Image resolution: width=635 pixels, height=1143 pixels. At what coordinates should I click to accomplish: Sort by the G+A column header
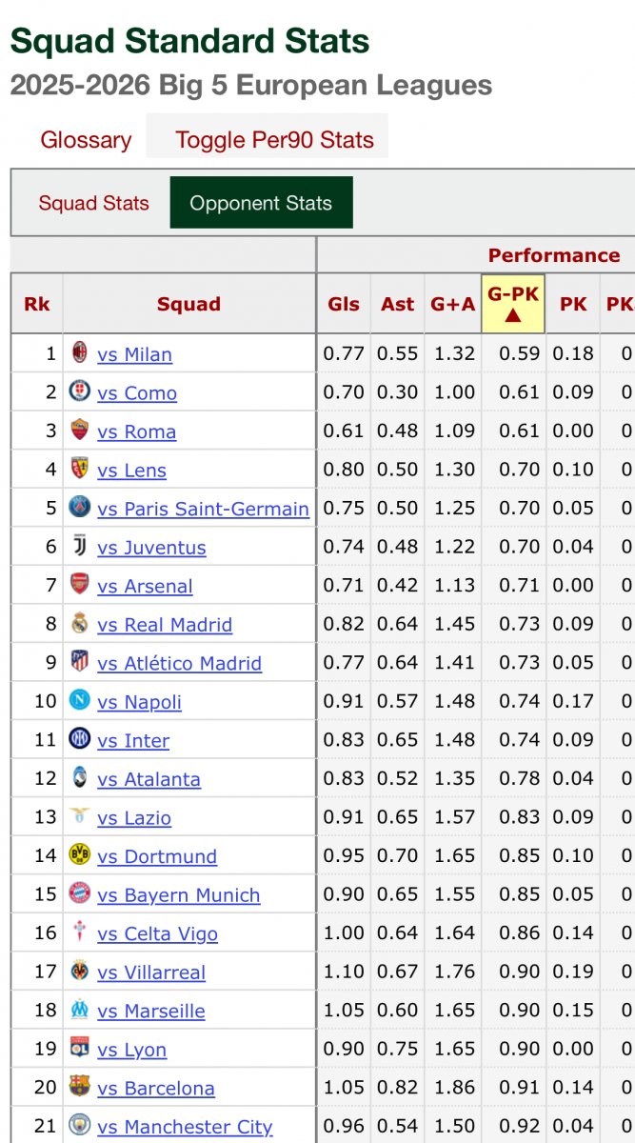[x=453, y=304]
